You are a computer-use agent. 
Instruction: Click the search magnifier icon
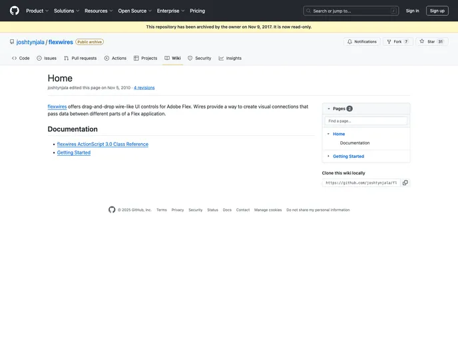tap(308, 11)
